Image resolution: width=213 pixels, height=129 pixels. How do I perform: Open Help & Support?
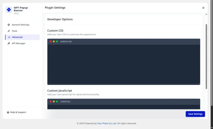(x=16, y=112)
